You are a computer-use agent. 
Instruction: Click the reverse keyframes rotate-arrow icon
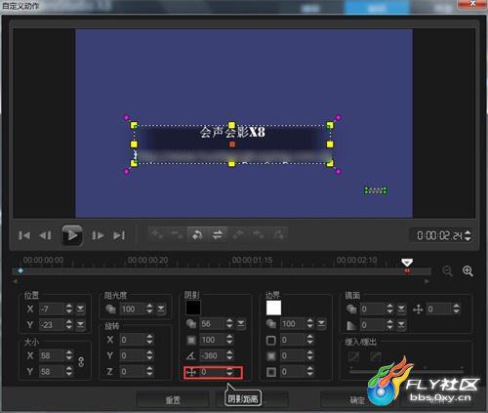tap(197, 234)
